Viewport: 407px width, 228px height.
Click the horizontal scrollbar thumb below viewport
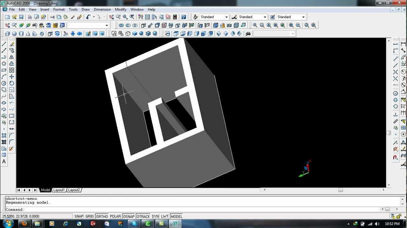point(341,190)
